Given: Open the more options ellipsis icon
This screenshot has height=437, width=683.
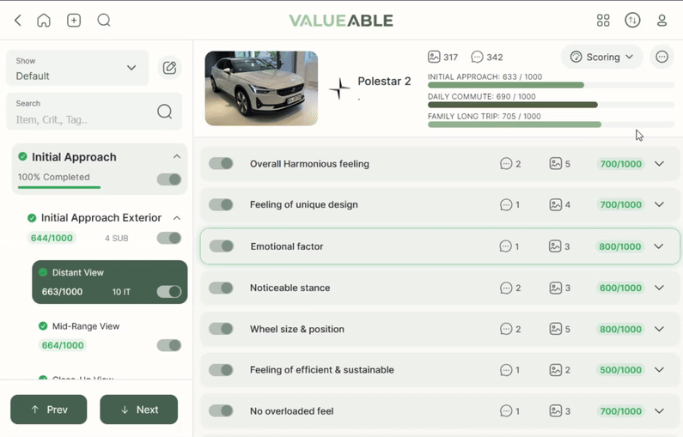Looking at the screenshot, I should [662, 57].
